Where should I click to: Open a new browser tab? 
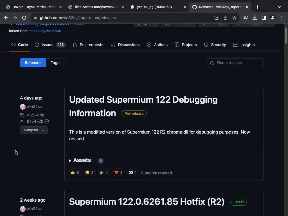(x=258, y=7)
